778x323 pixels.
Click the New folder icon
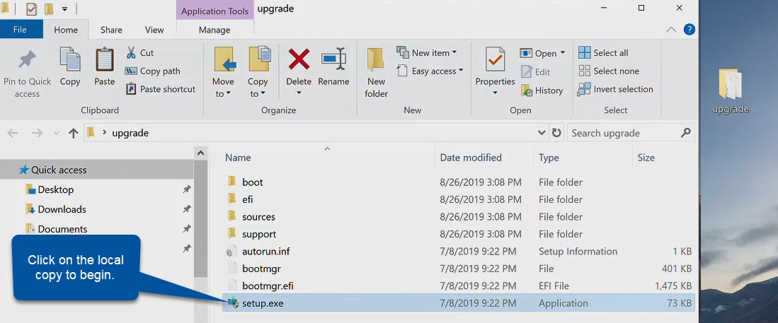(x=376, y=60)
